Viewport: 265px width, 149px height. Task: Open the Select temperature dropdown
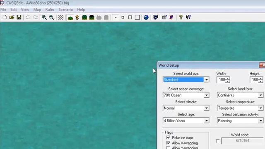260,108
